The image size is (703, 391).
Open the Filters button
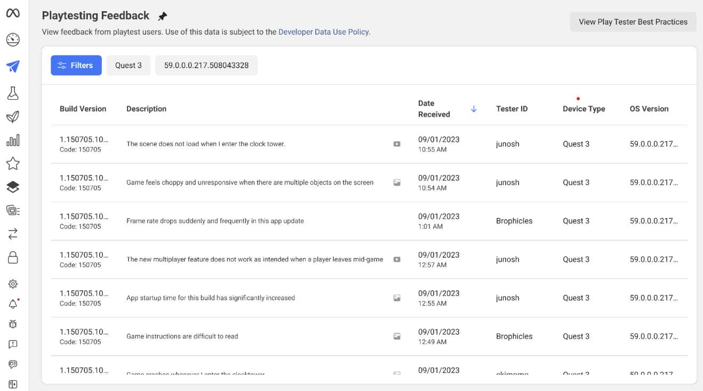76,65
